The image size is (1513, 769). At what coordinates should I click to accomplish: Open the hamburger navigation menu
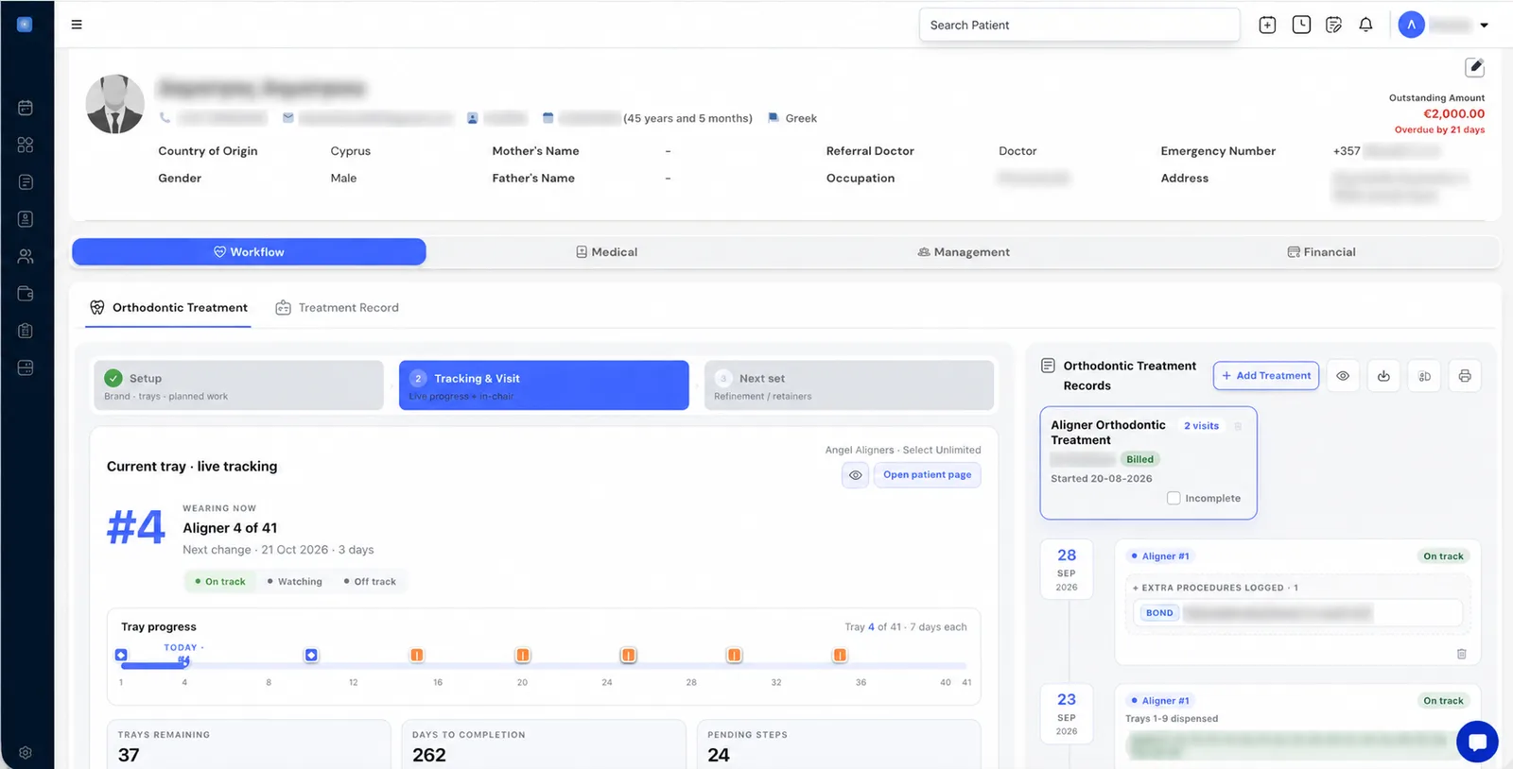click(77, 25)
